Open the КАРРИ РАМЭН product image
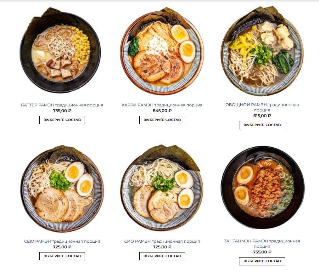 coord(162,50)
